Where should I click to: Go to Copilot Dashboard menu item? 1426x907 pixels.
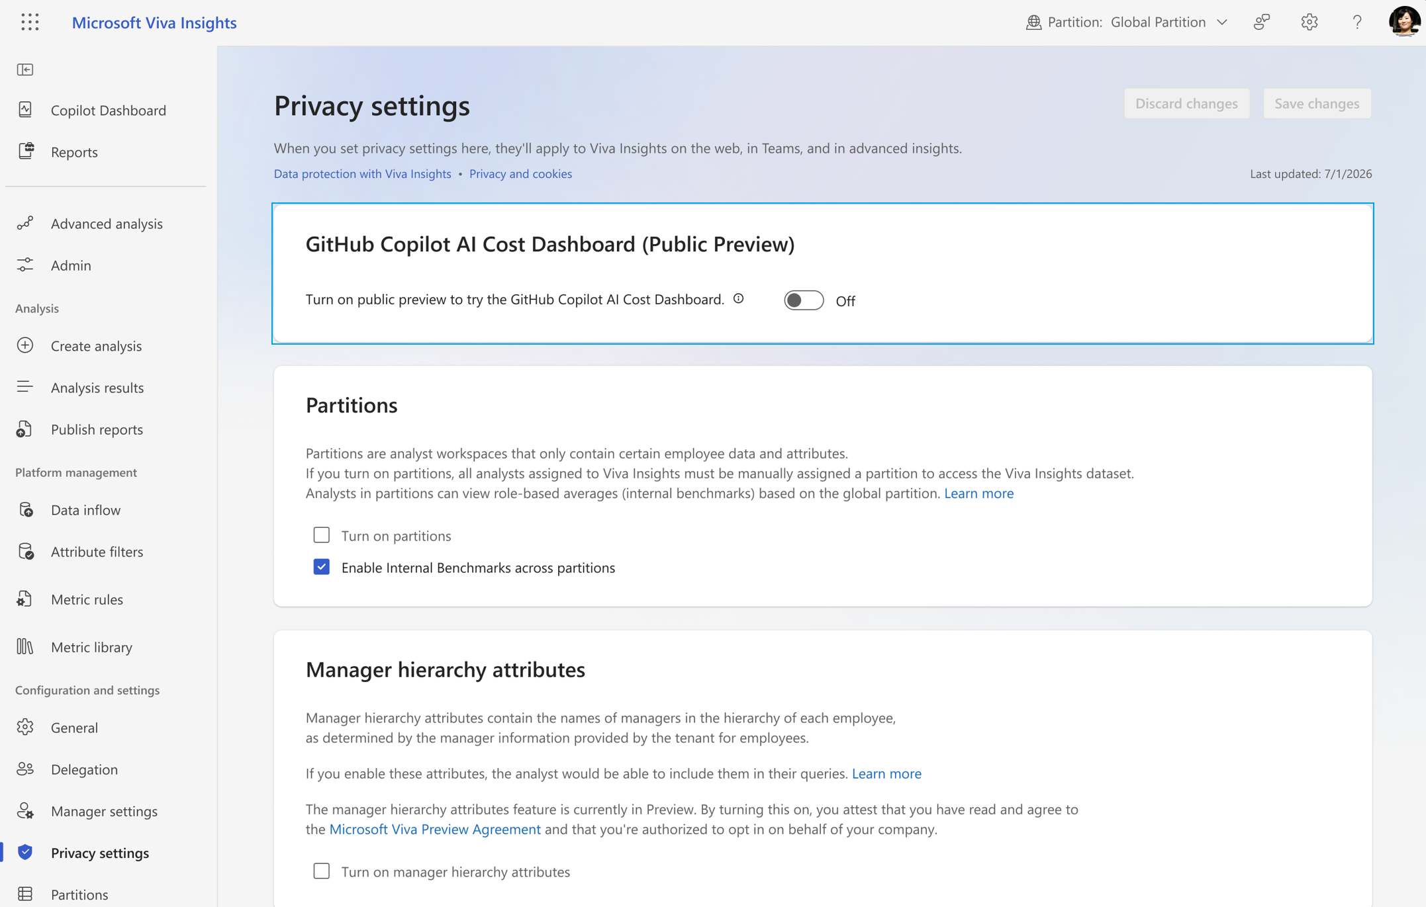tap(109, 110)
